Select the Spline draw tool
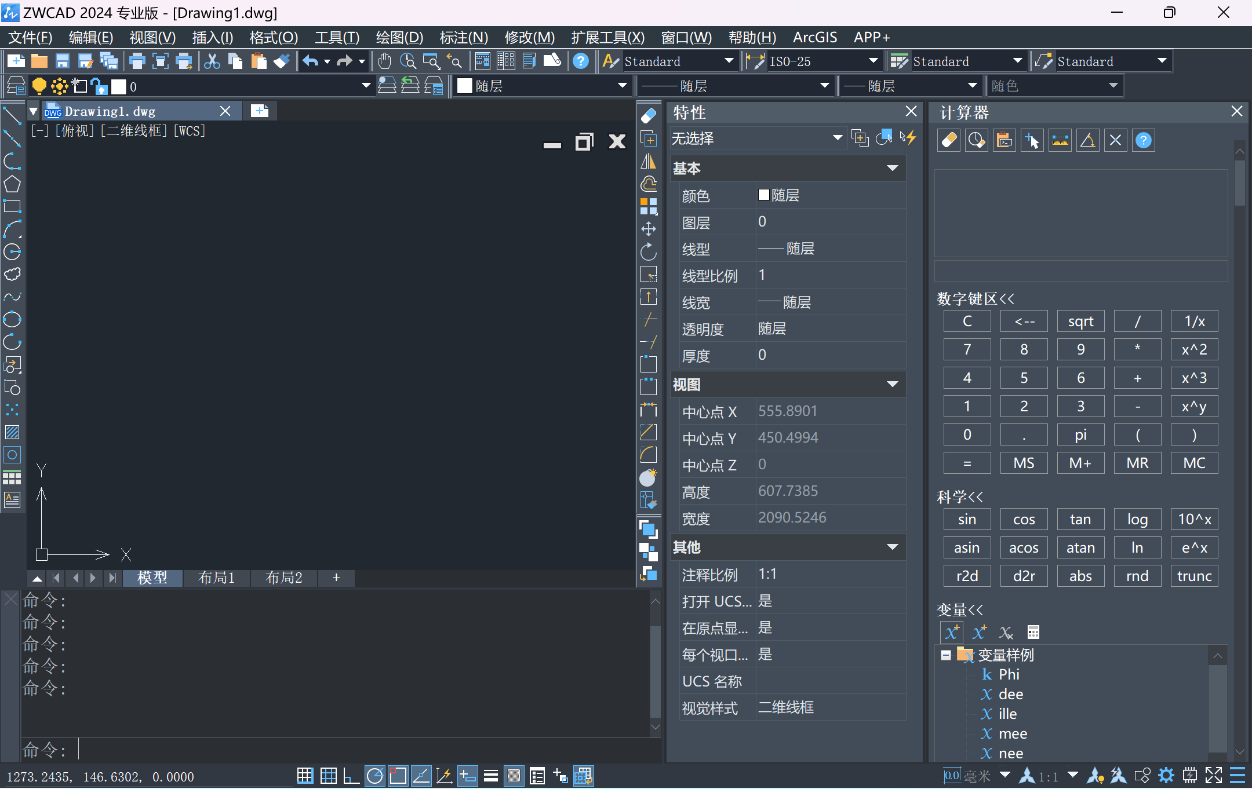The height and width of the screenshot is (789, 1252). pyautogui.click(x=12, y=297)
